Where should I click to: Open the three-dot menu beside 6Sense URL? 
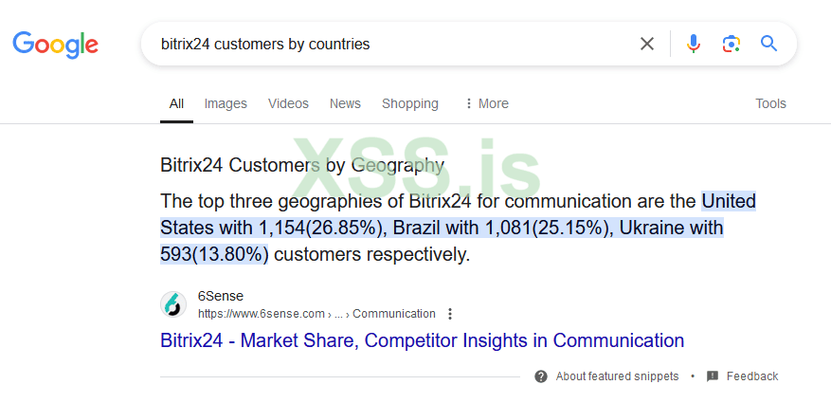[x=450, y=314]
